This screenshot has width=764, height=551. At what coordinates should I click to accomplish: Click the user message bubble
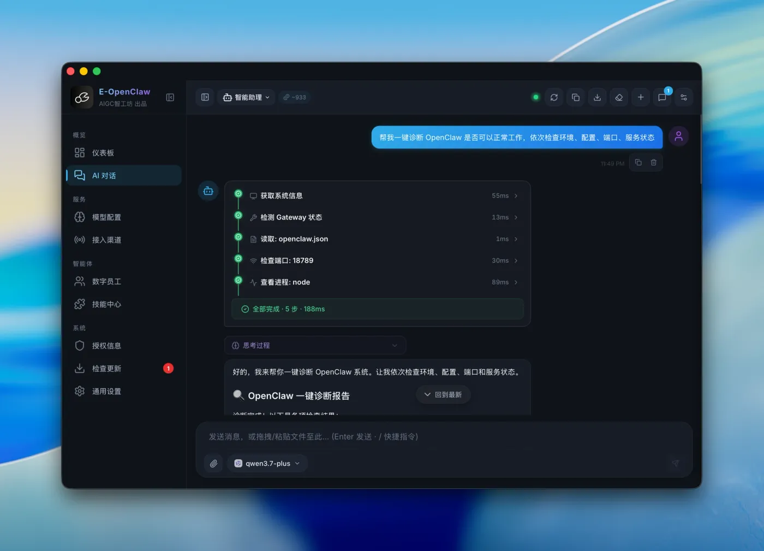click(517, 138)
